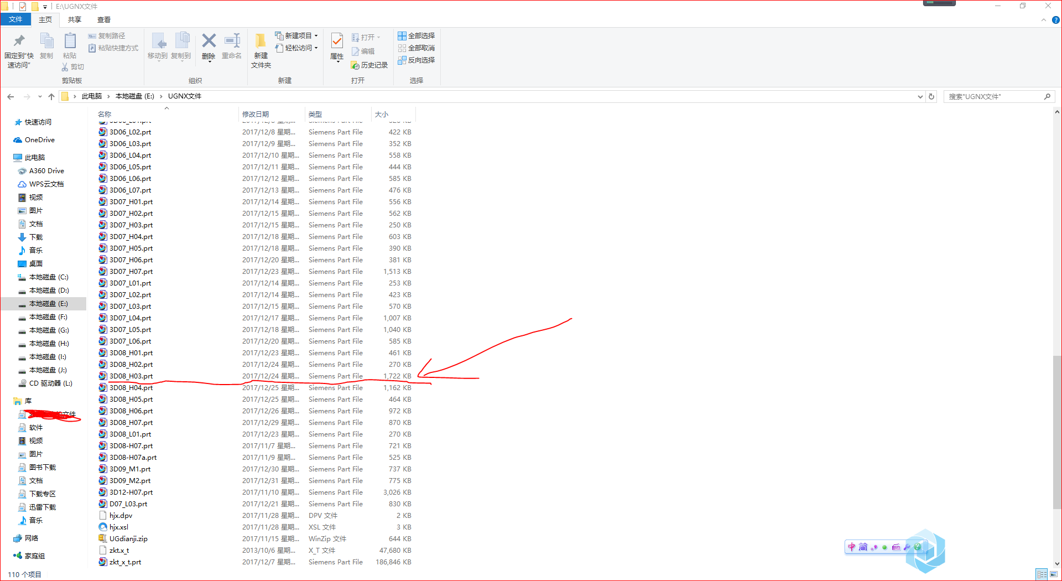This screenshot has width=1062, height=581.
Task: Click the Copy to icon
Action: point(181,41)
